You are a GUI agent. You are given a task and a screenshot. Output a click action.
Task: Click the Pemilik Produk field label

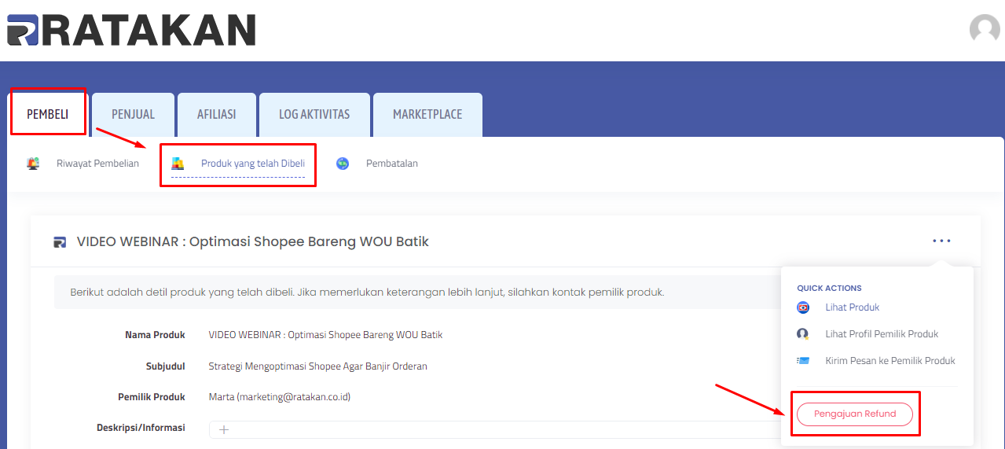tap(152, 397)
